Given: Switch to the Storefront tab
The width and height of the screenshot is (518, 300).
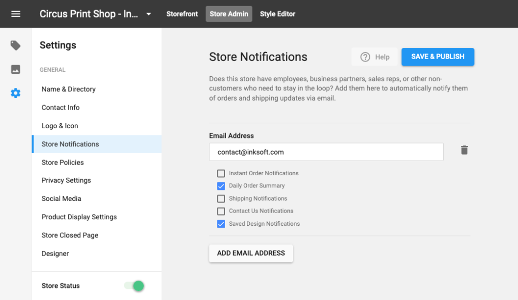Looking at the screenshot, I should pos(182,14).
